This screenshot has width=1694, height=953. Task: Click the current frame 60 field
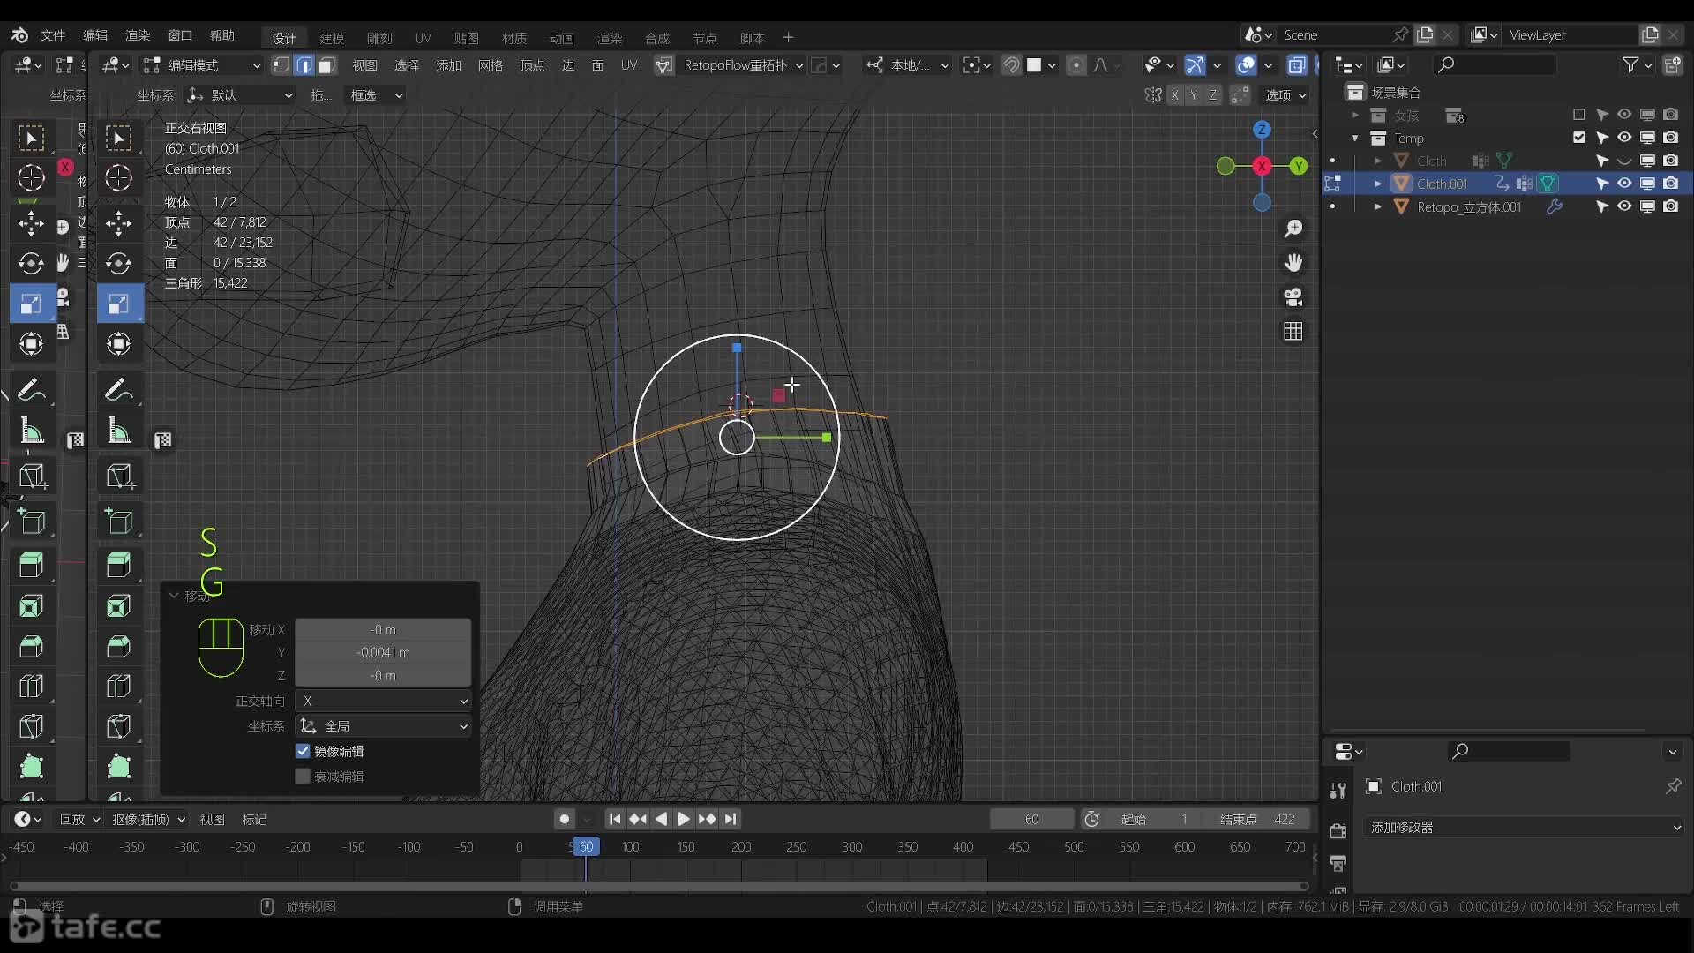tap(1031, 820)
